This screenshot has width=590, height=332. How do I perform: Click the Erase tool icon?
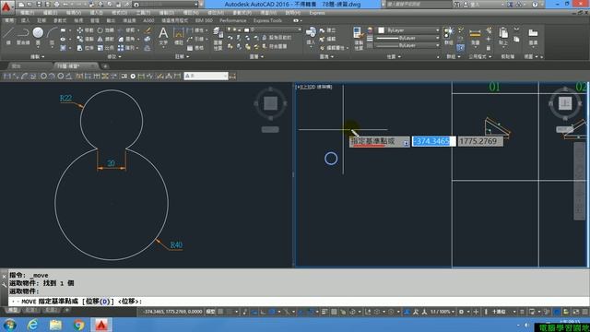(x=147, y=30)
